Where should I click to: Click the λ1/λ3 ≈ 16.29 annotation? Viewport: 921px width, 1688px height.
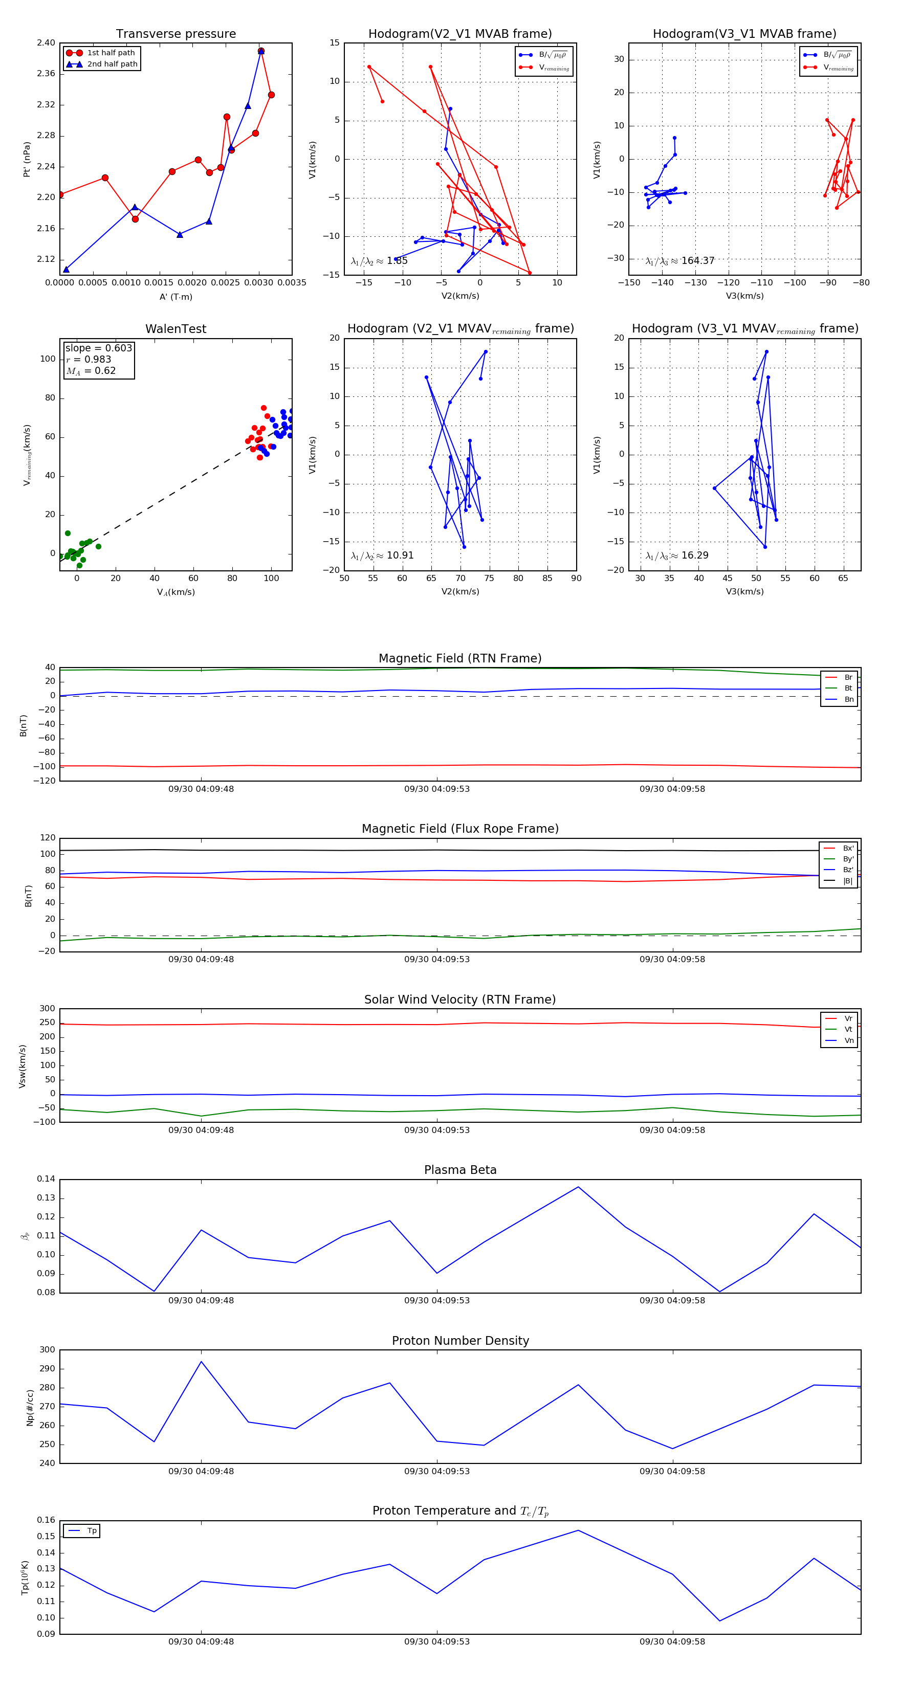click(676, 556)
